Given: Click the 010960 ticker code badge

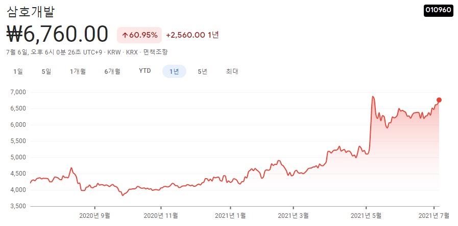Looking at the screenshot, I should 439,10.
